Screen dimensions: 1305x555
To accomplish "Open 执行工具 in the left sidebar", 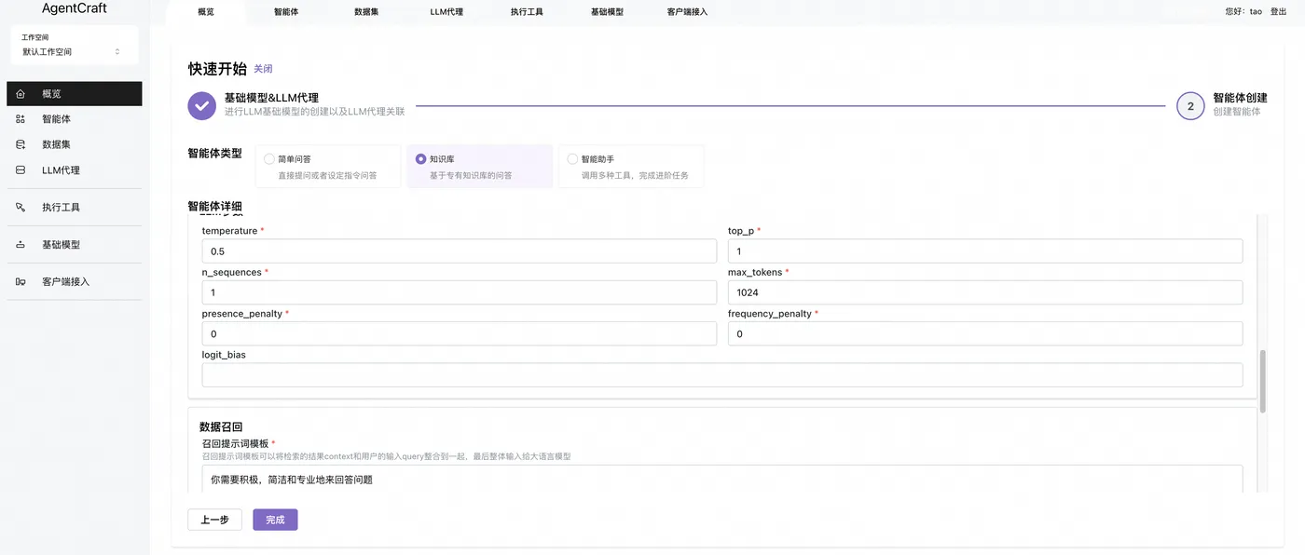I will pyautogui.click(x=75, y=208).
